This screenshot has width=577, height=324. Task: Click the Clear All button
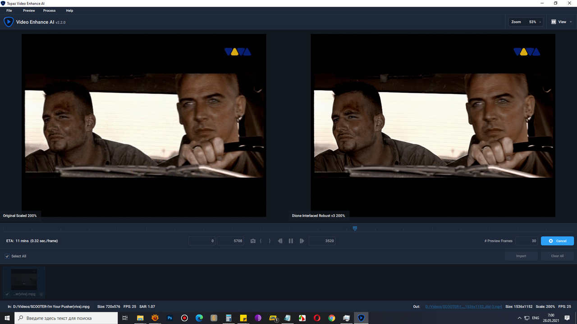coord(557,256)
